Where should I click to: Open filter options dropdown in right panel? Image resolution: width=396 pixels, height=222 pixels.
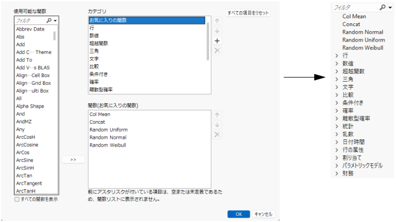pyautogui.click(x=390, y=8)
